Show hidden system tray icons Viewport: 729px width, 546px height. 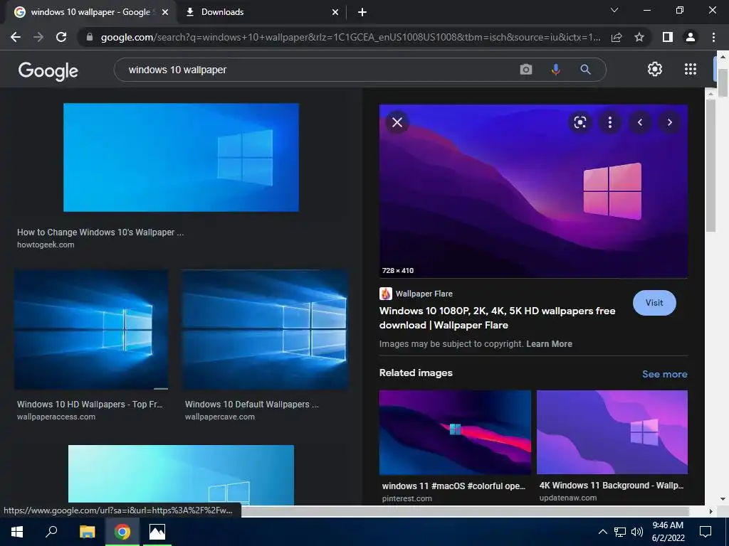click(x=602, y=532)
